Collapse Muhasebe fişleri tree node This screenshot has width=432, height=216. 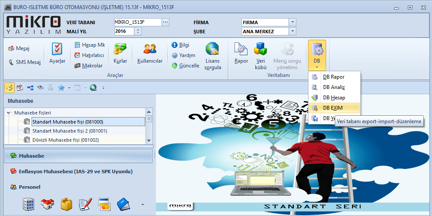coord(8,113)
